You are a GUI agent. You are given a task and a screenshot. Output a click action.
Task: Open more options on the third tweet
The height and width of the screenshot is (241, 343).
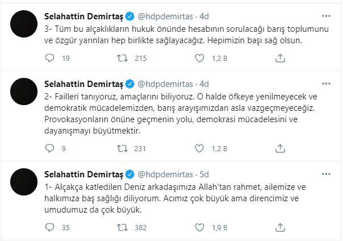point(326,173)
